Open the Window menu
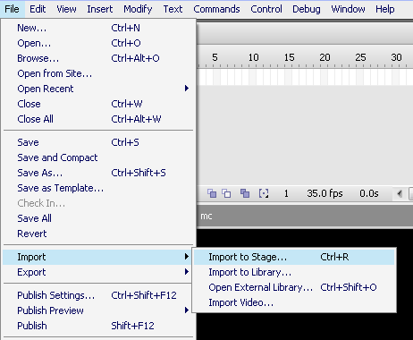This screenshot has height=340, width=413. tap(348, 9)
